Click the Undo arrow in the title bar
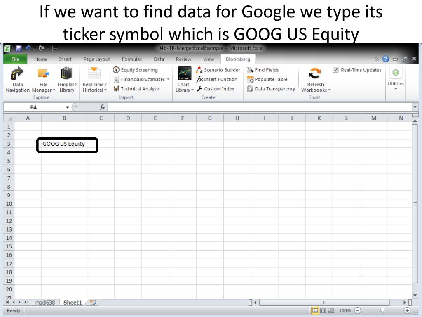 (28, 48)
